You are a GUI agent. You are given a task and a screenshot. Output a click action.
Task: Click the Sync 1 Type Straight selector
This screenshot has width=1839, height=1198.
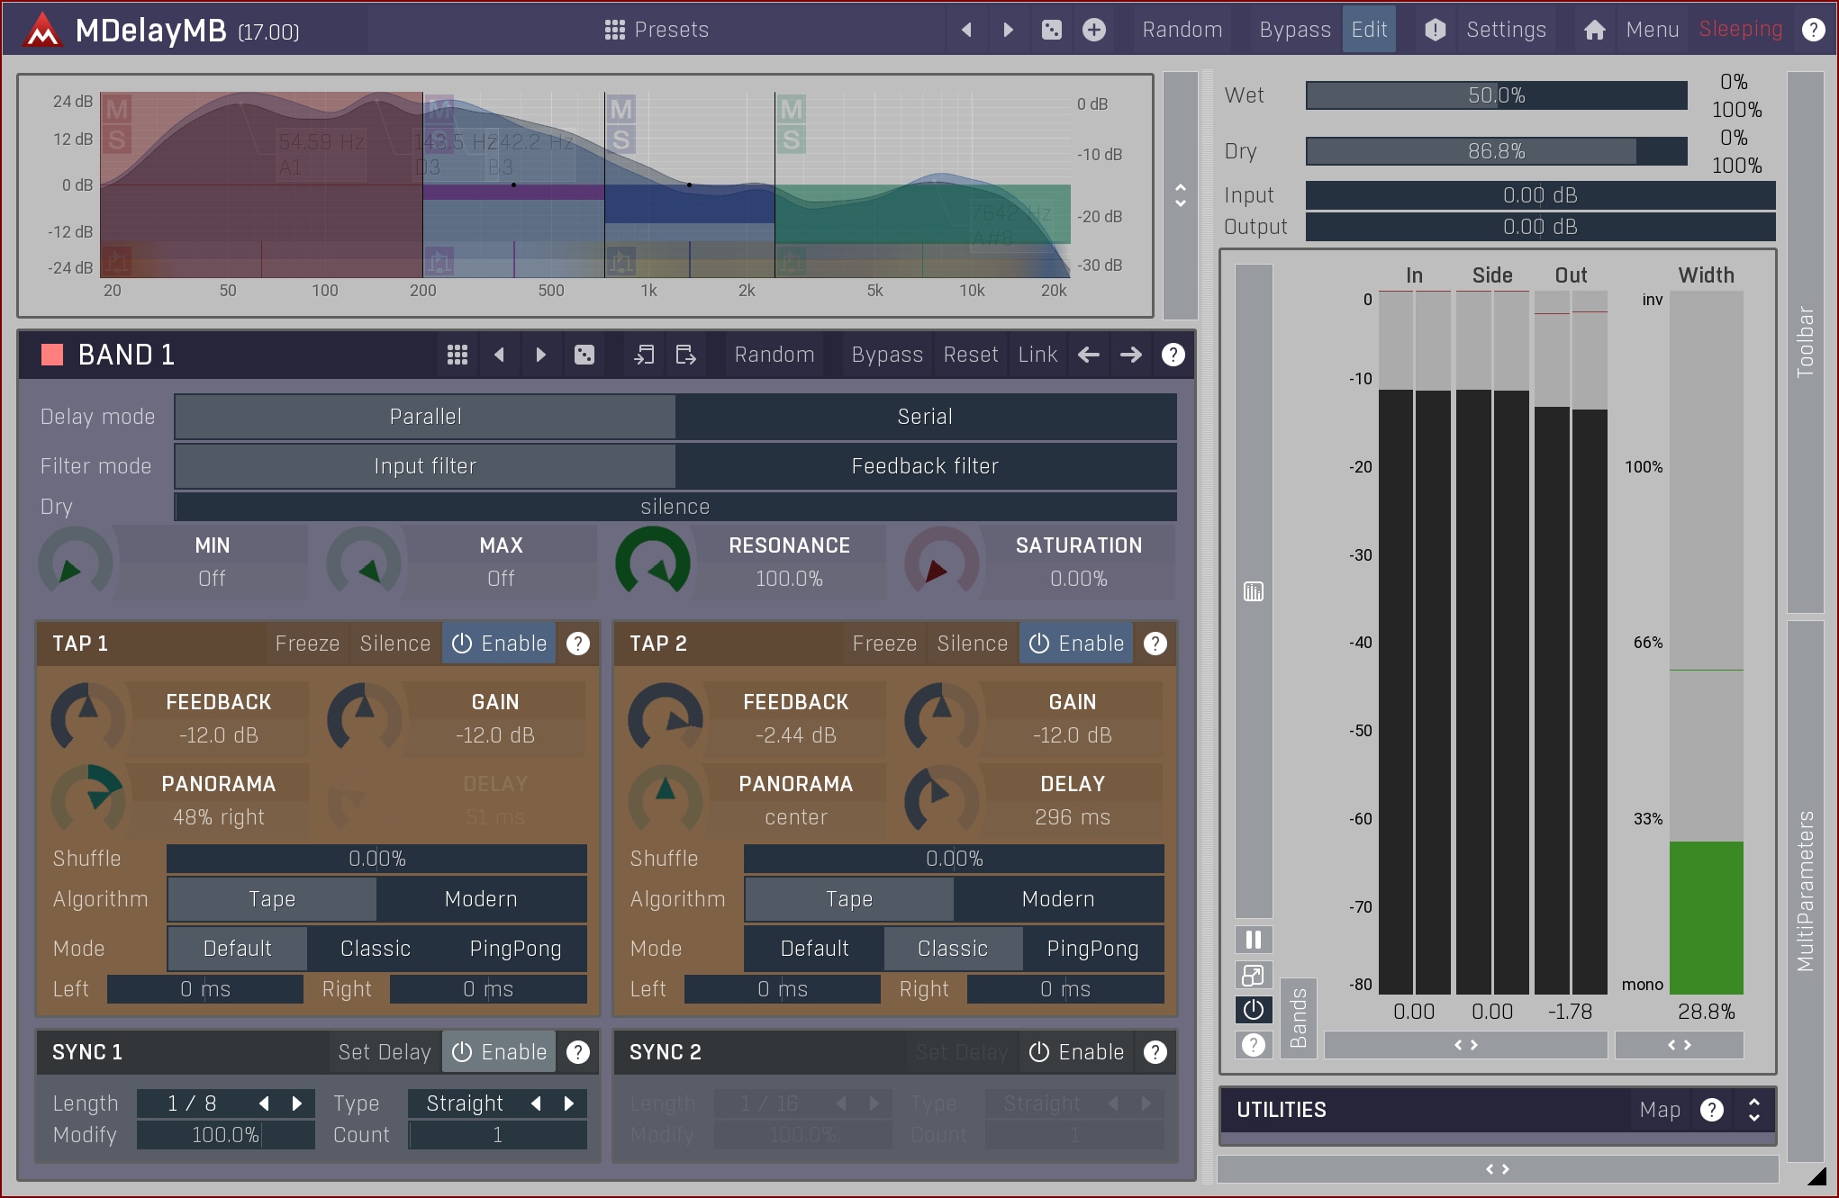coord(465,1103)
